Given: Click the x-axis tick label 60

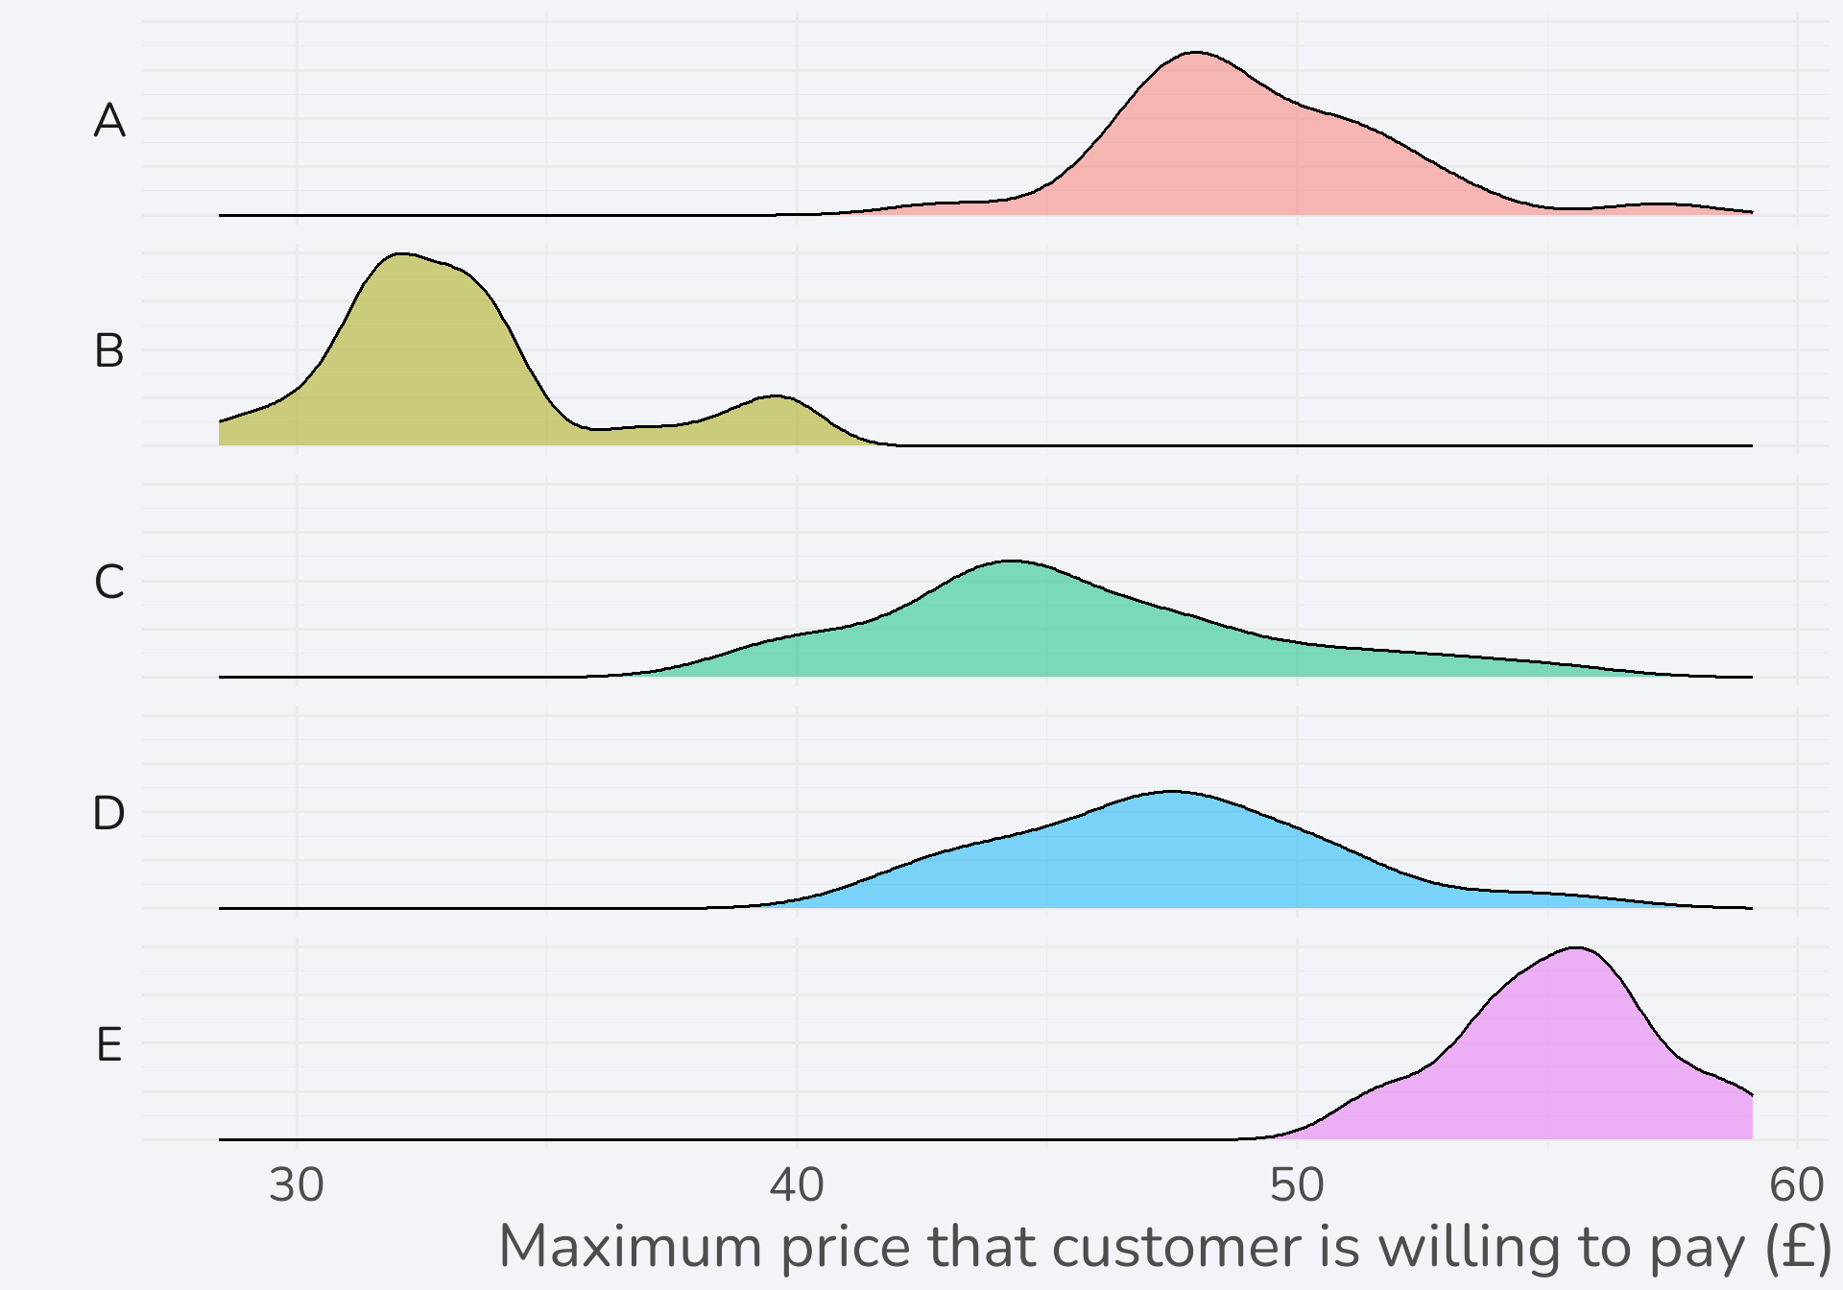Looking at the screenshot, I should [x=1796, y=1186].
